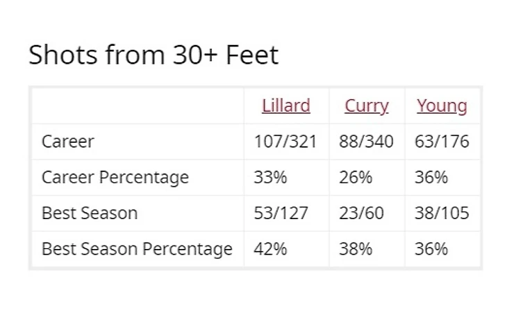The height and width of the screenshot is (328, 507).
Task: Open the Curry player link
Action: [366, 106]
